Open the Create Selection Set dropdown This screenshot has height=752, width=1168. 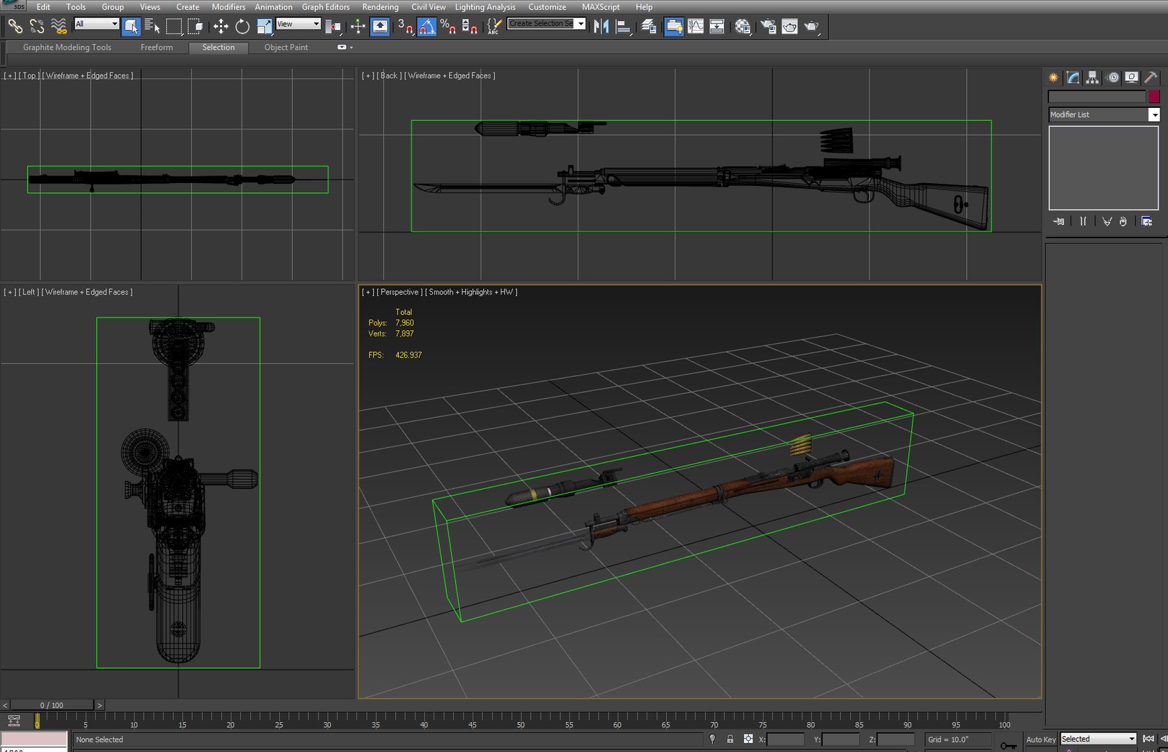pos(546,24)
